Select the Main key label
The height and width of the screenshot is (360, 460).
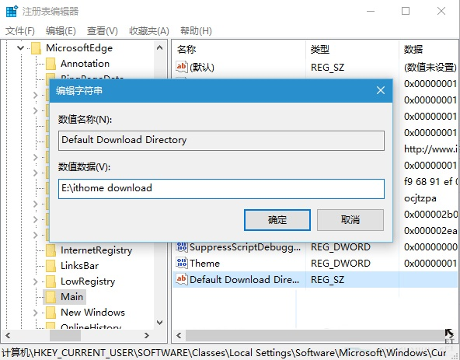pyautogui.click(x=71, y=297)
